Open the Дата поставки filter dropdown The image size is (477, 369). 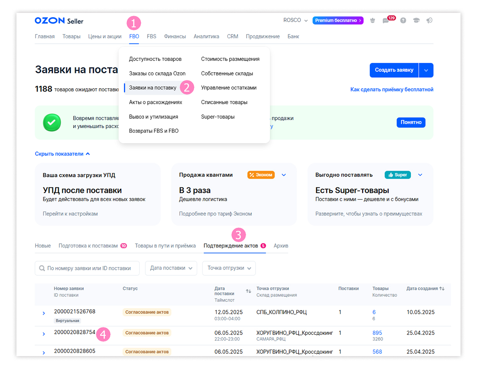171,268
